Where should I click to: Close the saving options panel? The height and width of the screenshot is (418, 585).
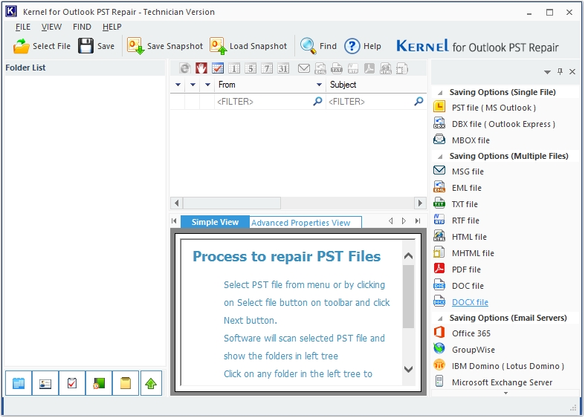tap(572, 71)
